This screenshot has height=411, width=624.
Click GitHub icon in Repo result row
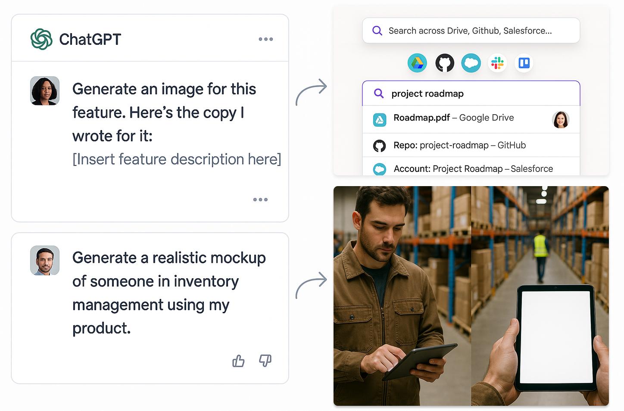tap(379, 146)
